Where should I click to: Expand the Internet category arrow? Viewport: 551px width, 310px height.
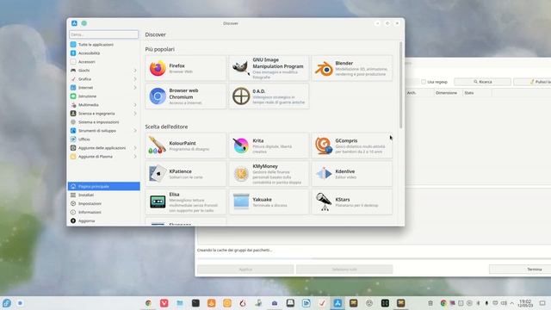(135, 88)
